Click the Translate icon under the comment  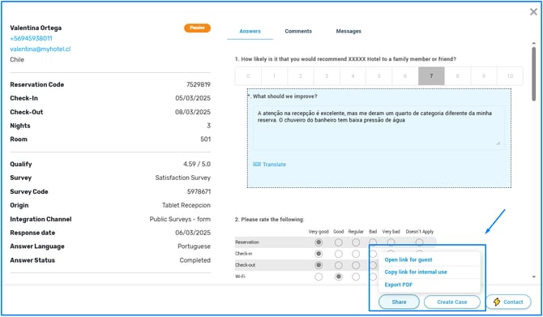(x=257, y=165)
